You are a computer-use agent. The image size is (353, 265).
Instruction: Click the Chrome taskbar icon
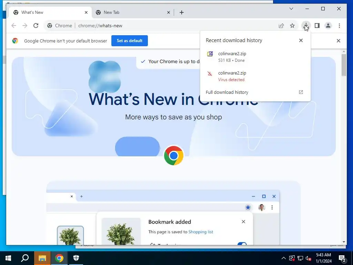(x=59, y=258)
